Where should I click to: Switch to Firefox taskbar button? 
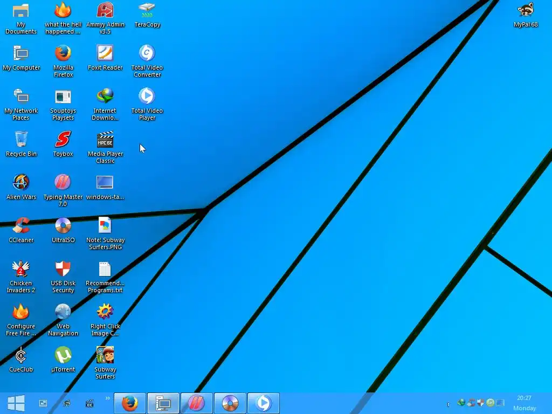(130, 403)
